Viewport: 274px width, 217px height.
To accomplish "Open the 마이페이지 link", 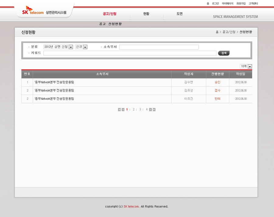I will coord(227,3).
